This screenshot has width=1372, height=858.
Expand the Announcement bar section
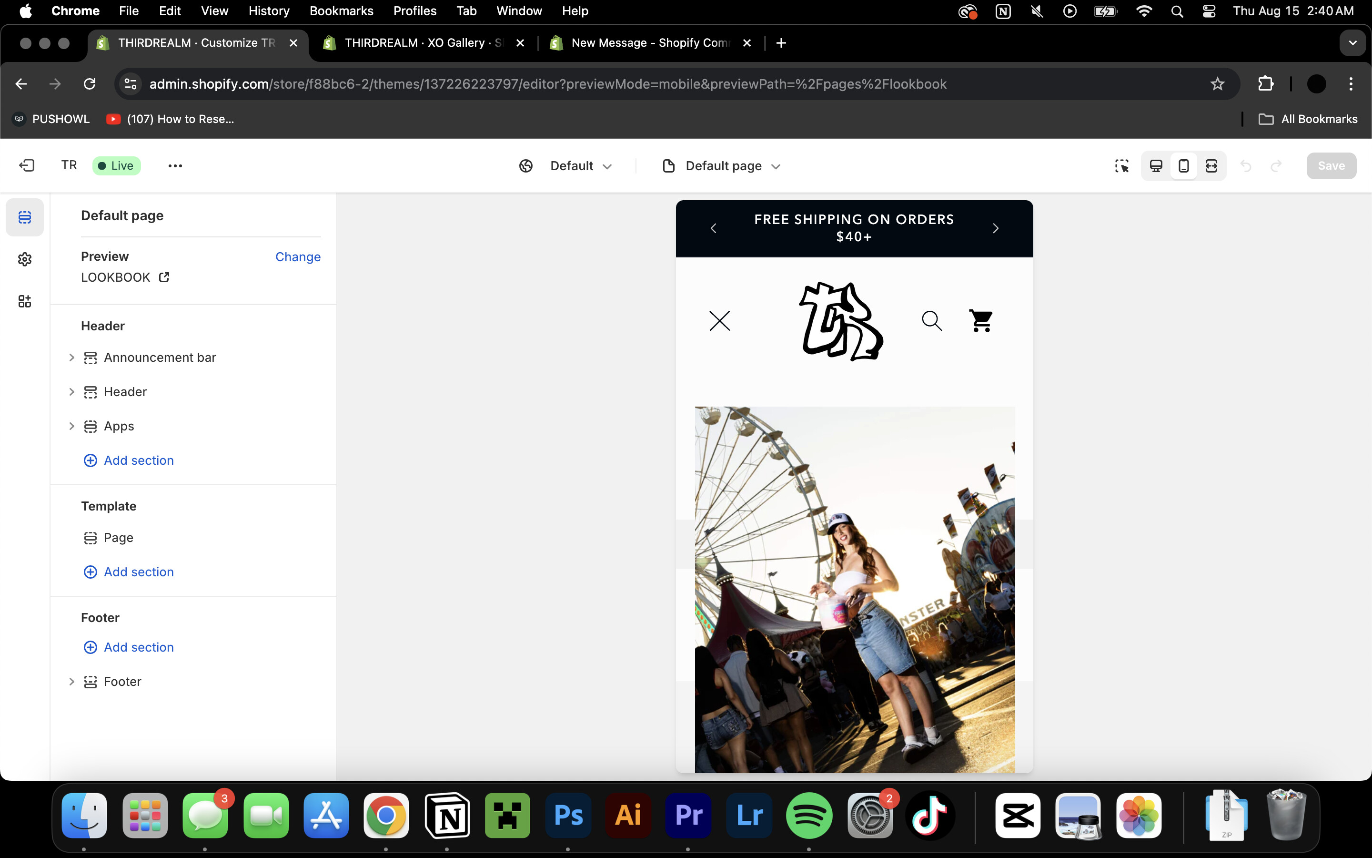click(71, 357)
